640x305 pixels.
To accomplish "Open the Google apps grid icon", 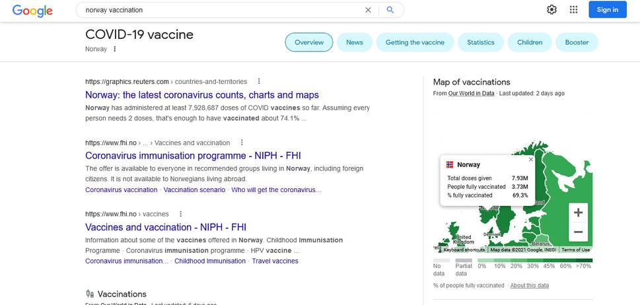I will [573, 10].
